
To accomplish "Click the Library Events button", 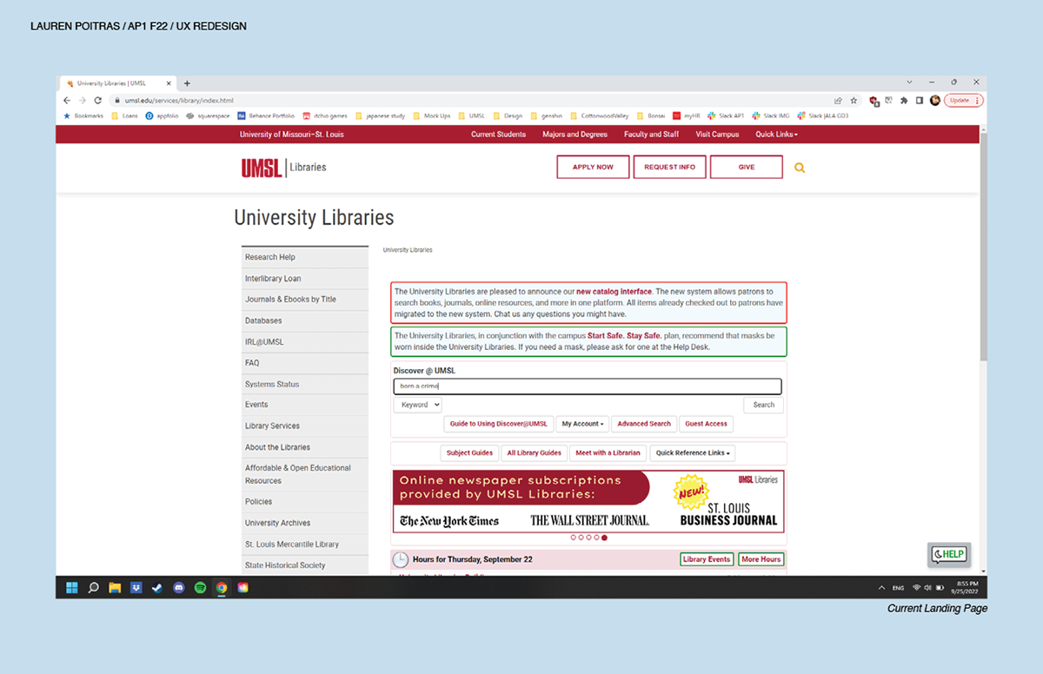I will pyautogui.click(x=707, y=559).
